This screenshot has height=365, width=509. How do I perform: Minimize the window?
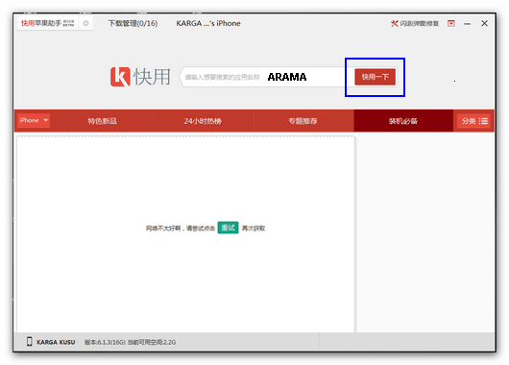(467, 24)
